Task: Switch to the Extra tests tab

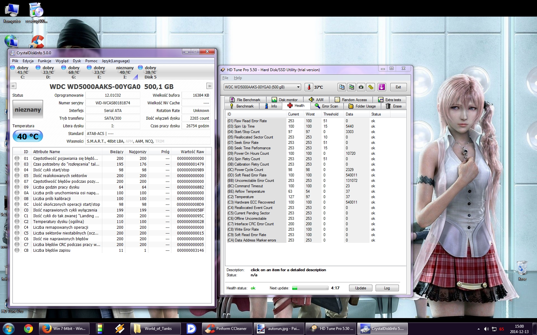Action: click(x=389, y=100)
